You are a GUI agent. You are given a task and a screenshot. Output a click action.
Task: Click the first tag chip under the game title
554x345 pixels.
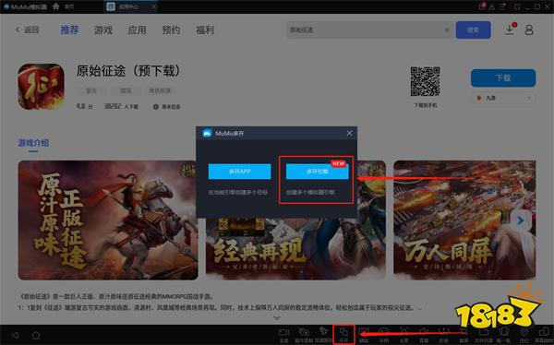coord(91,90)
